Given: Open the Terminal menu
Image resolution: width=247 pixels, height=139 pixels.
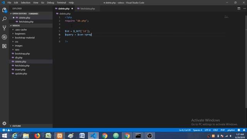Looking at the screenshot, I should click(x=61, y=3).
